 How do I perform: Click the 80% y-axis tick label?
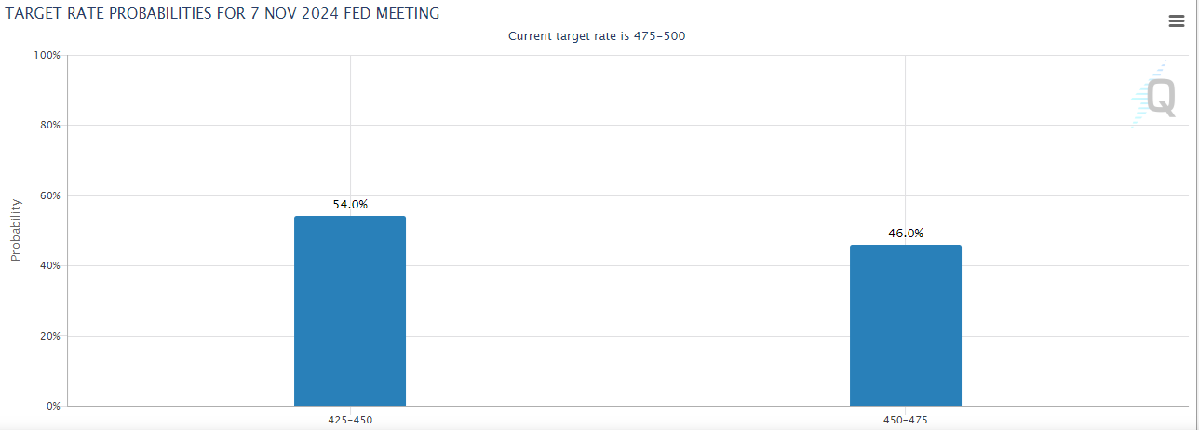pyautogui.click(x=49, y=125)
